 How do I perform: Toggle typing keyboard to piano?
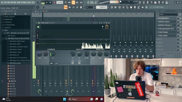click(x=66, y=7)
